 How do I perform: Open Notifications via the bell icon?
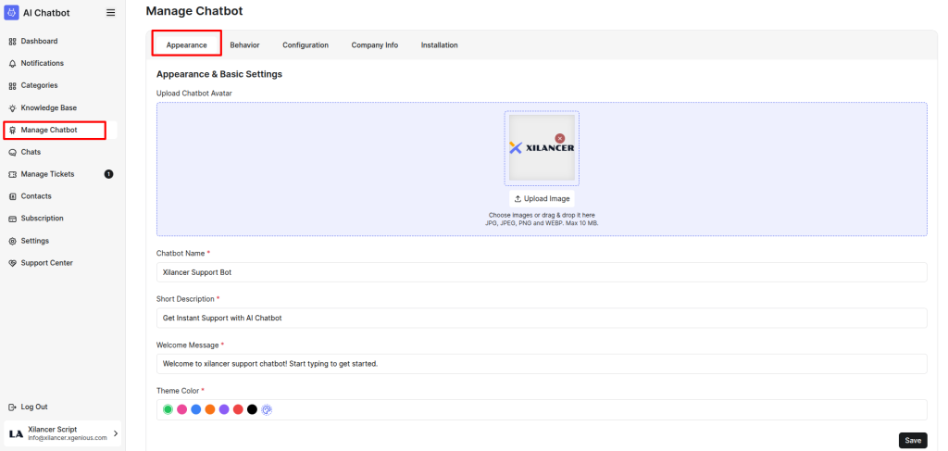point(12,64)
